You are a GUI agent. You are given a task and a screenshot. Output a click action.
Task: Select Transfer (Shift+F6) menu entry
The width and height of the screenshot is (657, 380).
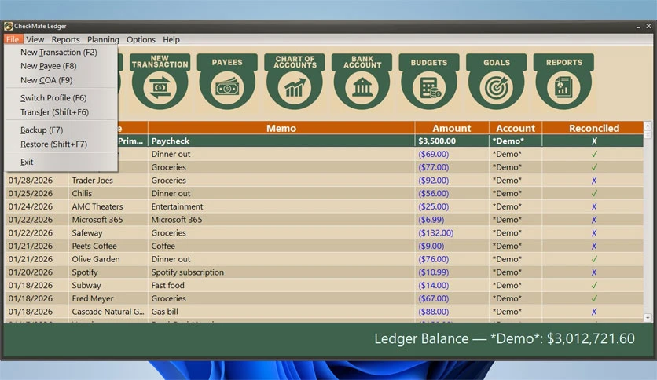[x=61, y=112]
